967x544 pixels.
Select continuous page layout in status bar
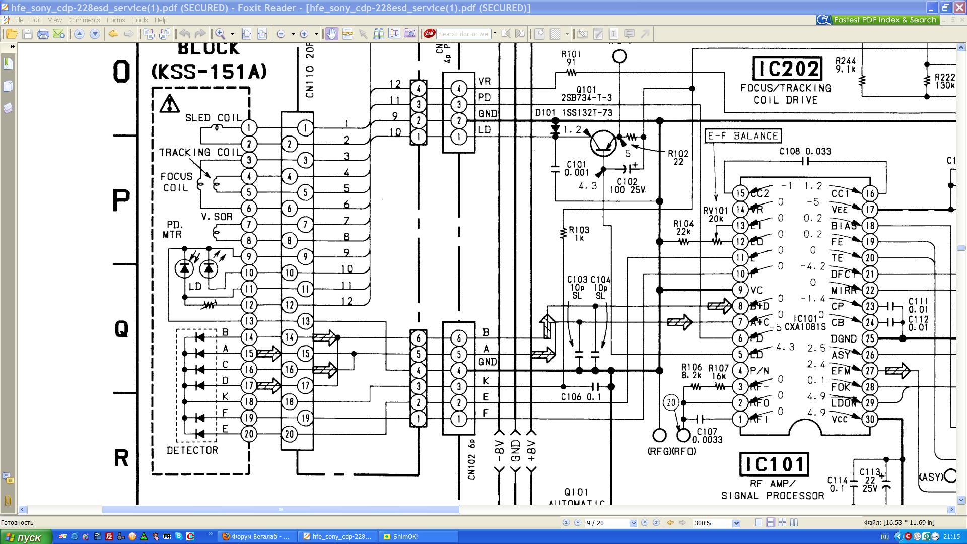771,523
